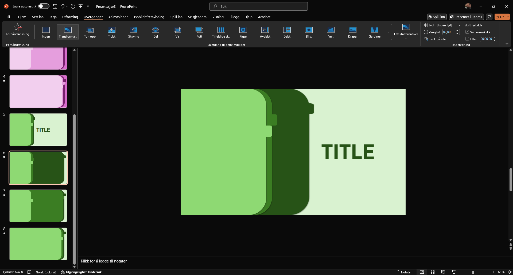513x275 pixels.
Task: Enable the Etter timing checkbox
Action: coord(467,39)
